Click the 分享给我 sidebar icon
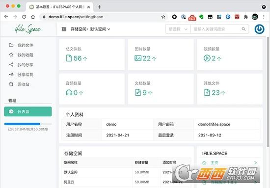The height and width of the screenshot is (188, 270). (x=11, y=75)
